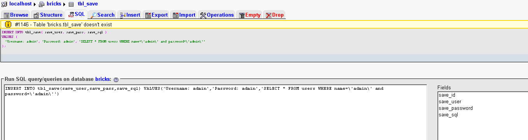Image resolution: width=528 pixels, height=140 pixels.
Task: Click the Insert tab icon
Action: [123, 15]
